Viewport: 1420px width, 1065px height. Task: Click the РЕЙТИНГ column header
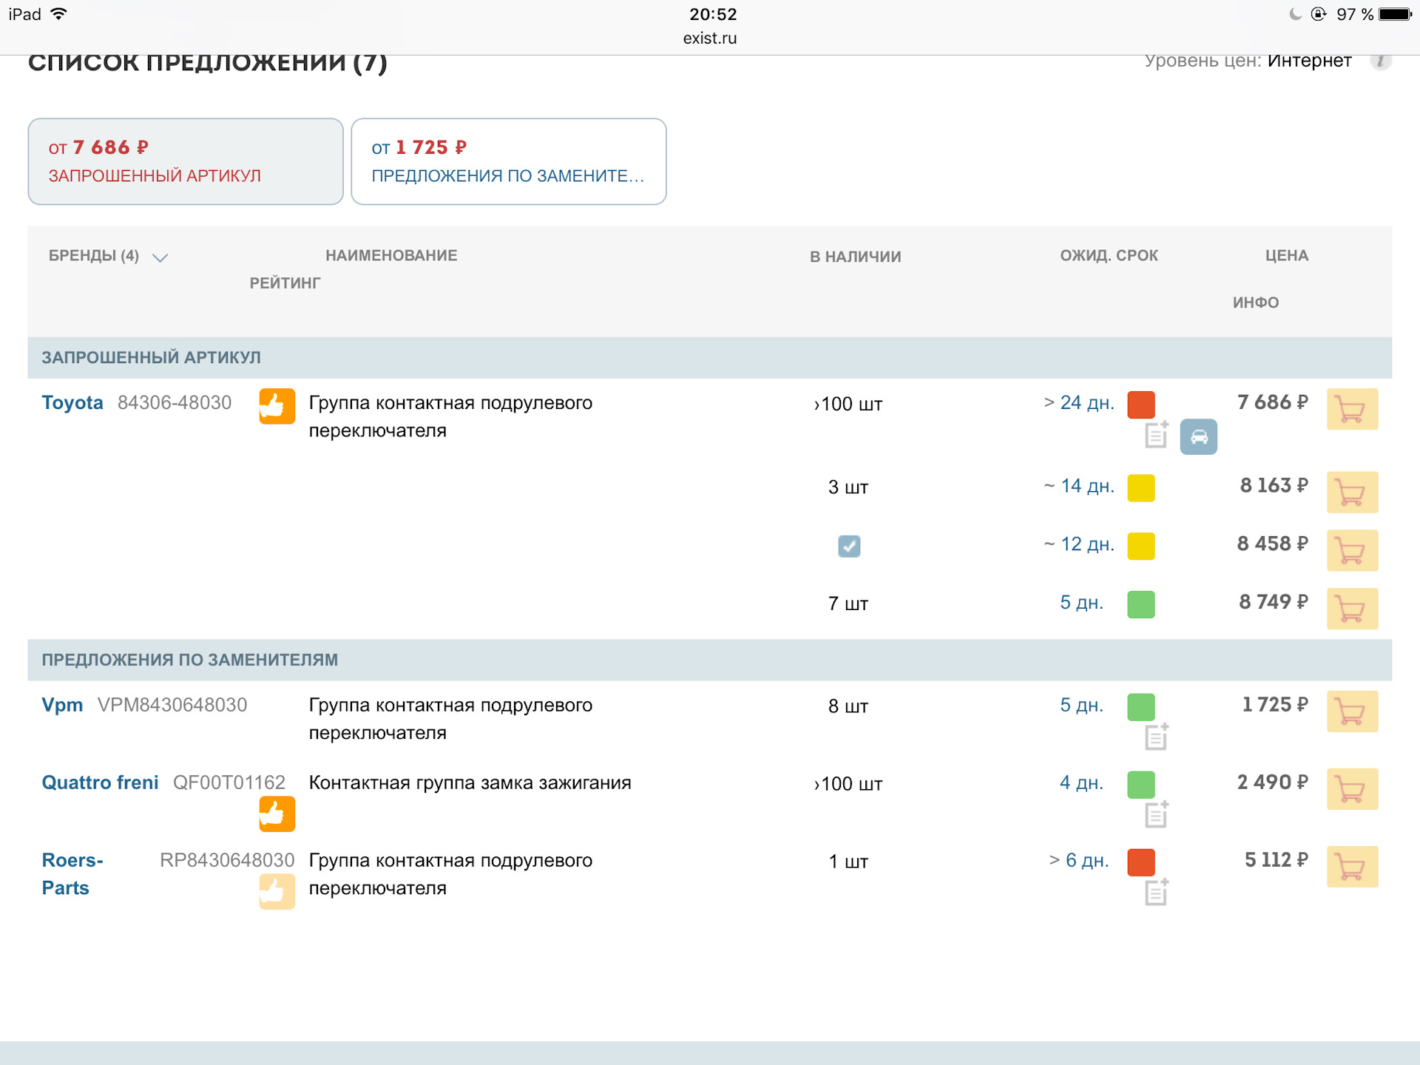285,283
